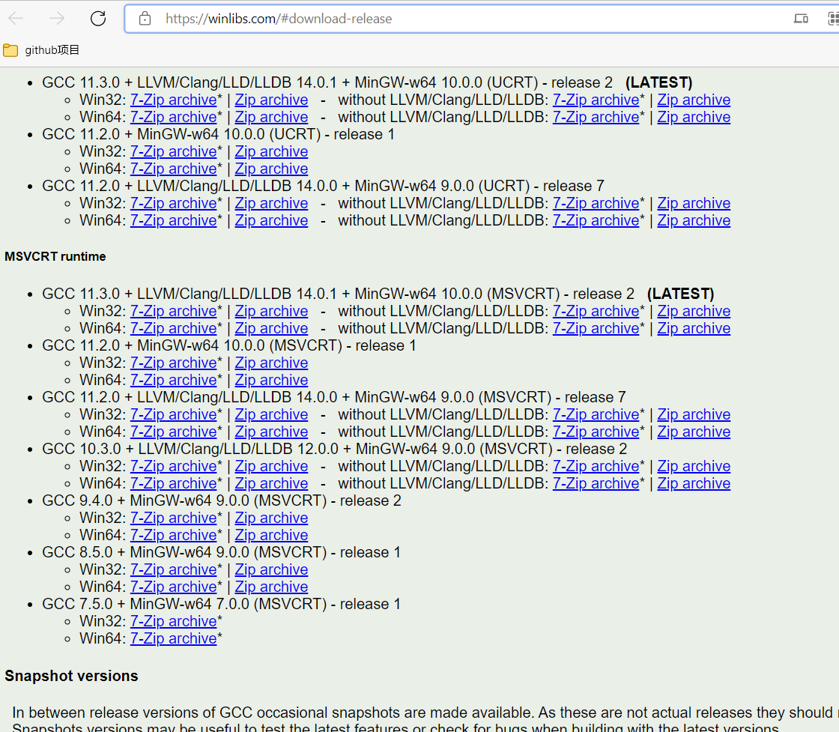
Task: Get MSVCRT GCC 11.3.0 Win32 Zip without LLVM
Action: pos(694,312)
